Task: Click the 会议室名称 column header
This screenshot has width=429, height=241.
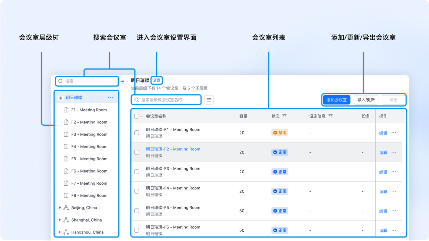Action: 156,116
